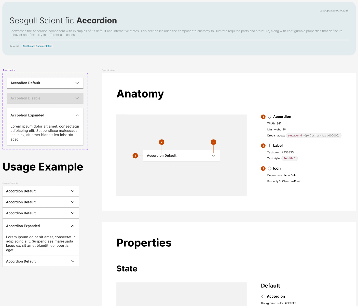
Task: Click Lorem ipsum text in Usage Example accordion
Action: pos(40,244)
